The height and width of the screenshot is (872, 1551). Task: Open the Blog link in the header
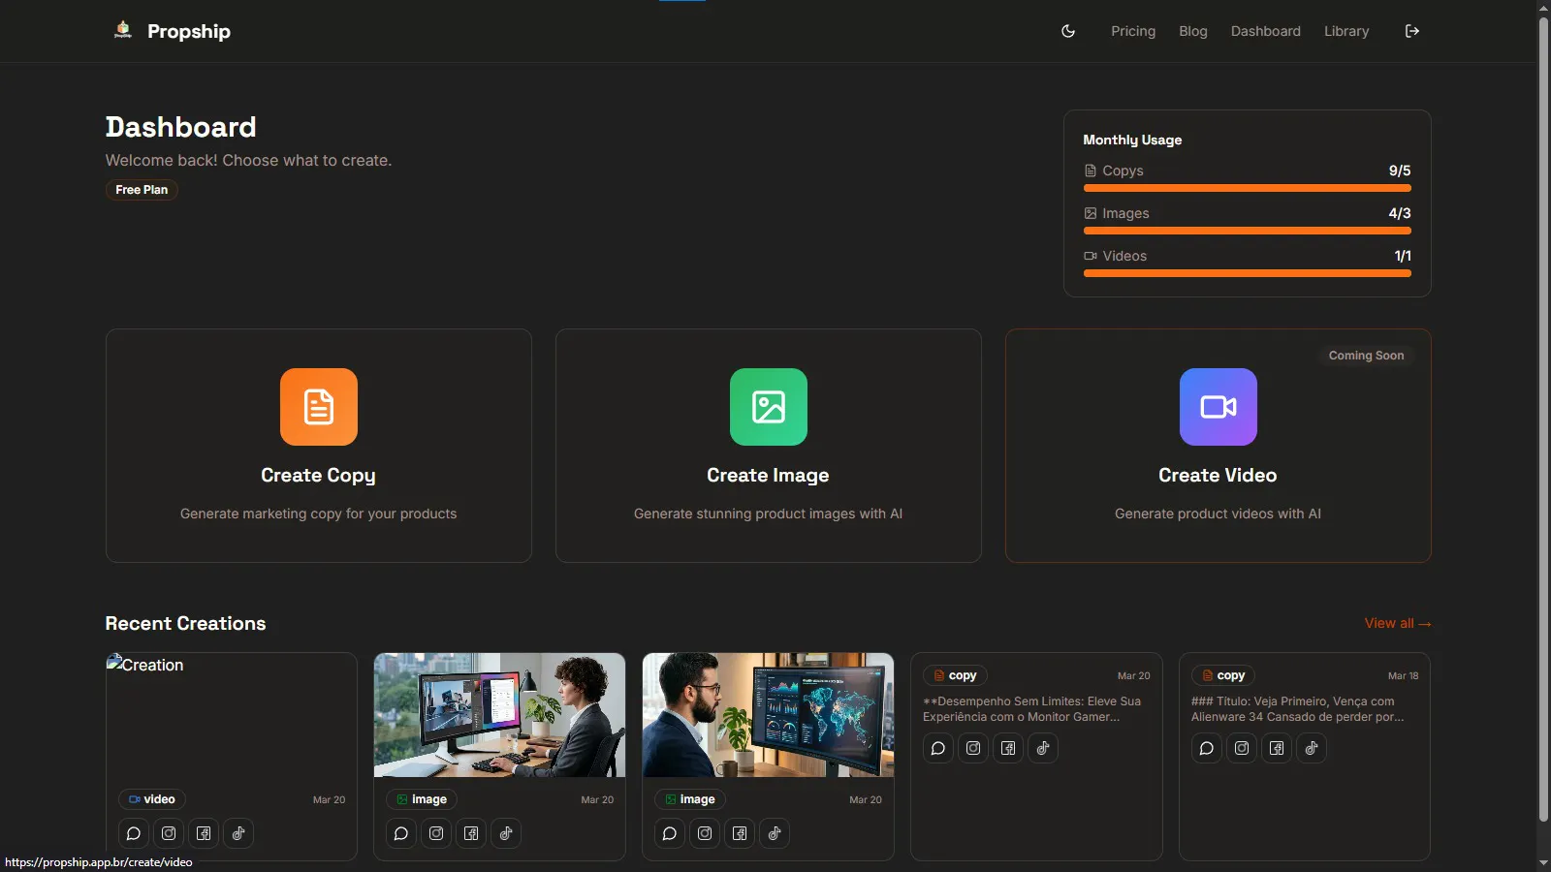pyautogui.click(x=1193, y=31)
